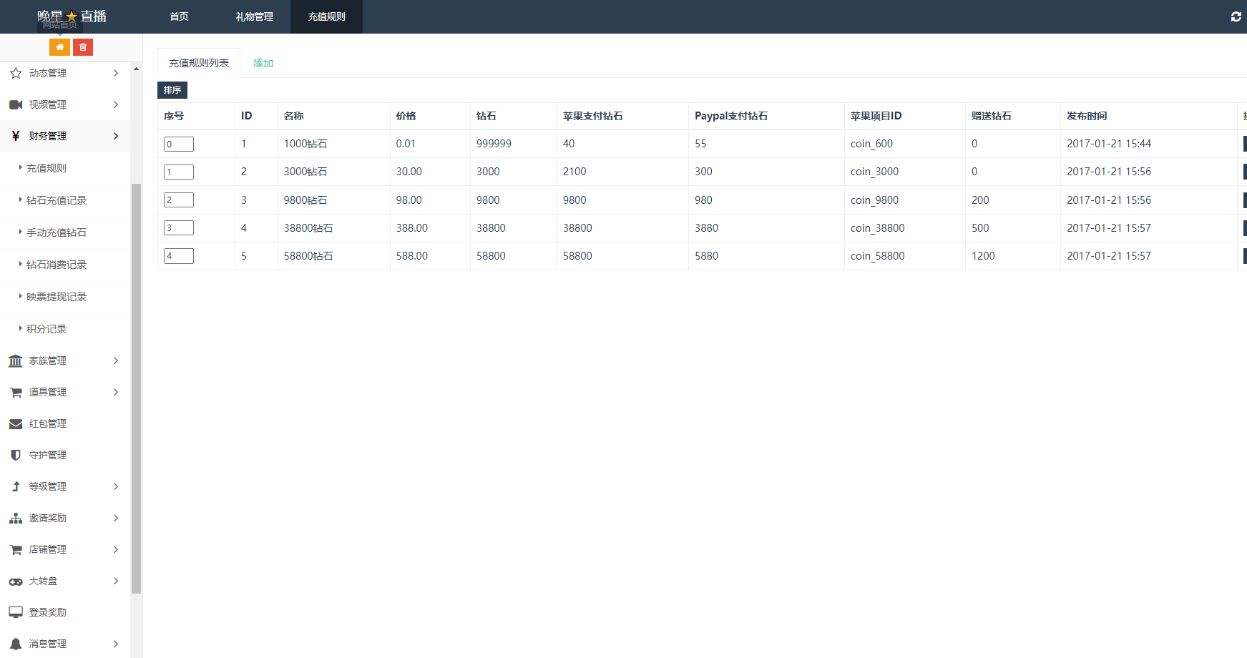Image resolution: width=1247 pixels, height=658 pixels.
Task: Click the sitemap icon beside 邀请奖励
Action: (16, 518)
